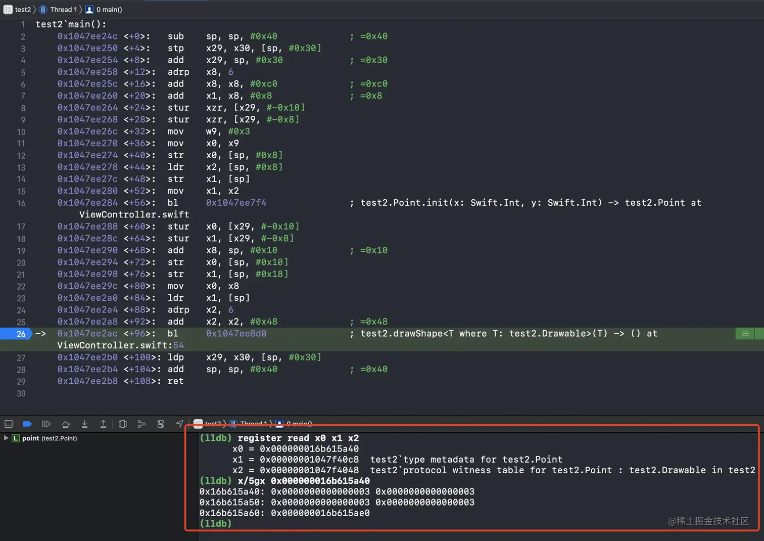Click the Step Over debug icon
This screenshot has height=541, width=764.
(66, 424)
